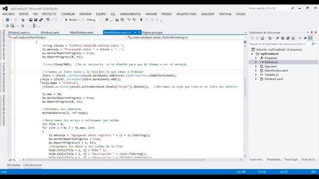319x179 pixels.
Task: Click the editor vertical scrollbar thumb
Action: point(245,87)
